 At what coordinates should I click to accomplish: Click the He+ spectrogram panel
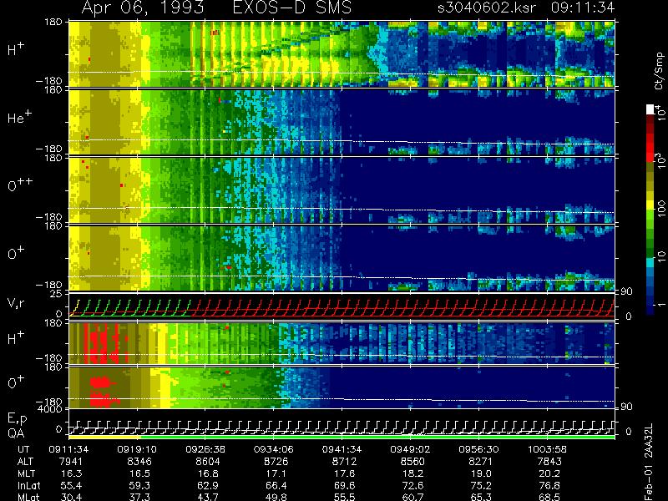(342, 122)
